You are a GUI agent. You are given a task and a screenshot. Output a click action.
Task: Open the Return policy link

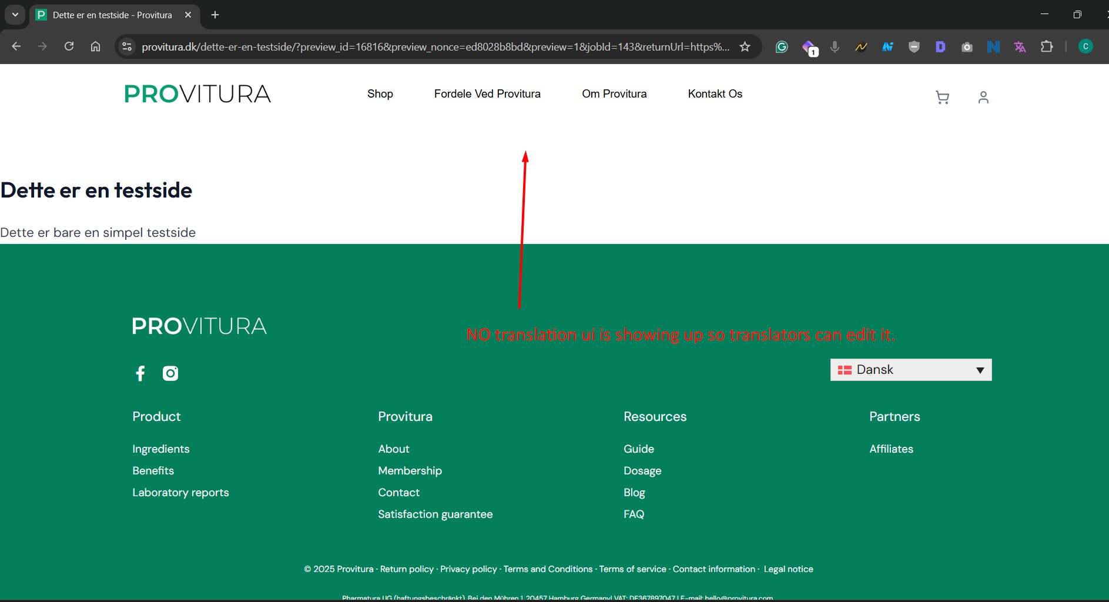[407, 569]
